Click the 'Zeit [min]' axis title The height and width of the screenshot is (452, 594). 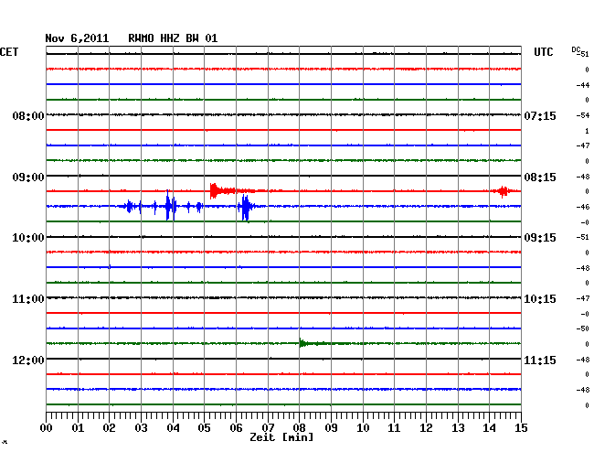click(x=281, y=437)
